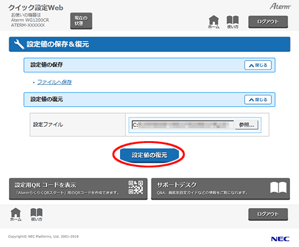The height and width of the screenshot is (247, 299).
Task: Open the サポートデスク panel
Action: pyautogui.click(x=221, y=189)
